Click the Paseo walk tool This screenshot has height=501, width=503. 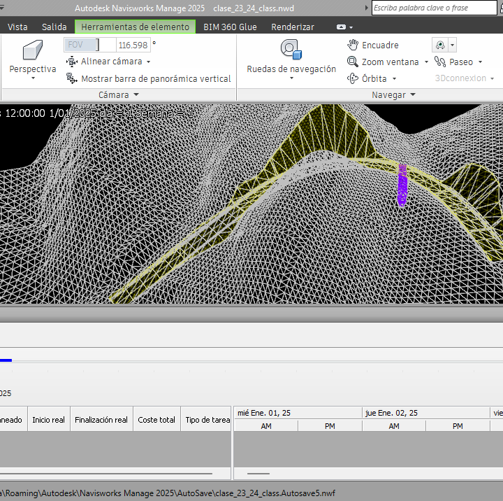click(x=439, y=62)
